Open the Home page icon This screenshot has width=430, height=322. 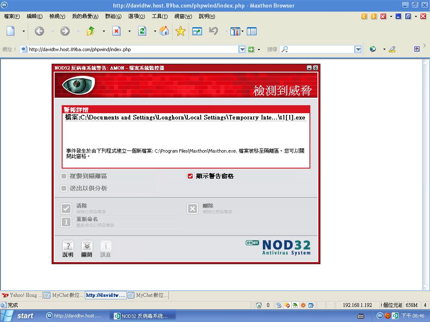[164, 31]
